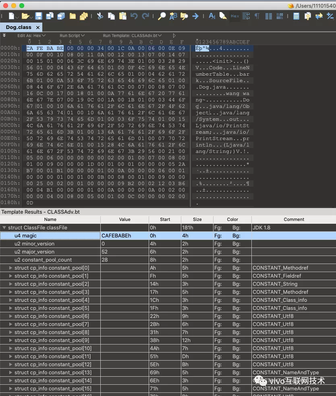The image size is (336, 396).
Task: Copy the selection with the Copy icon
Action: 111,16
